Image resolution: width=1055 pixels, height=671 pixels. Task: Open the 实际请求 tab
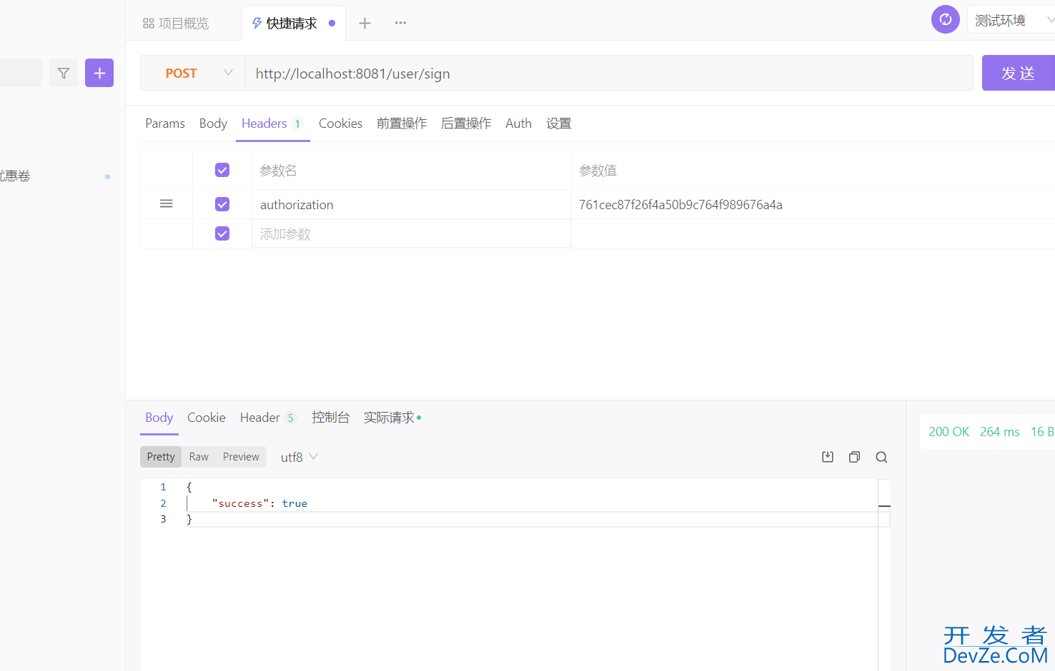392,418
